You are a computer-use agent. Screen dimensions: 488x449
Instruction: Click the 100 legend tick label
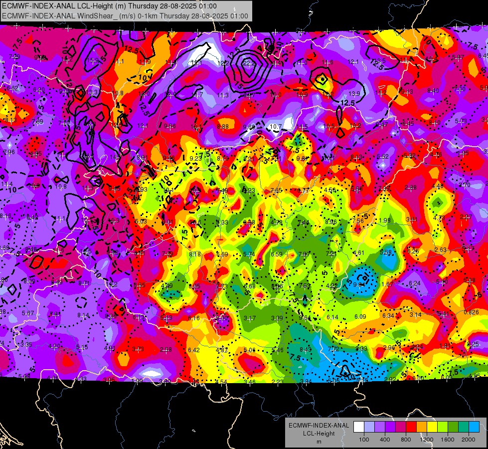[x=364, y=440]
